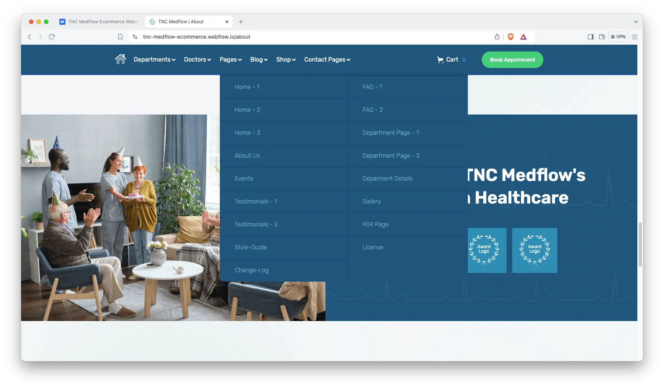Click the Brave Rewards triangle icon

click(523, 37)
